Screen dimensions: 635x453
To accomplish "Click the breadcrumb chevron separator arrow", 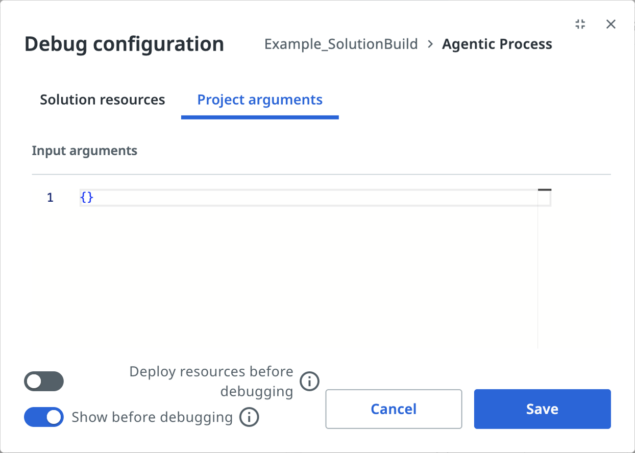I will (x=430, y=44).
